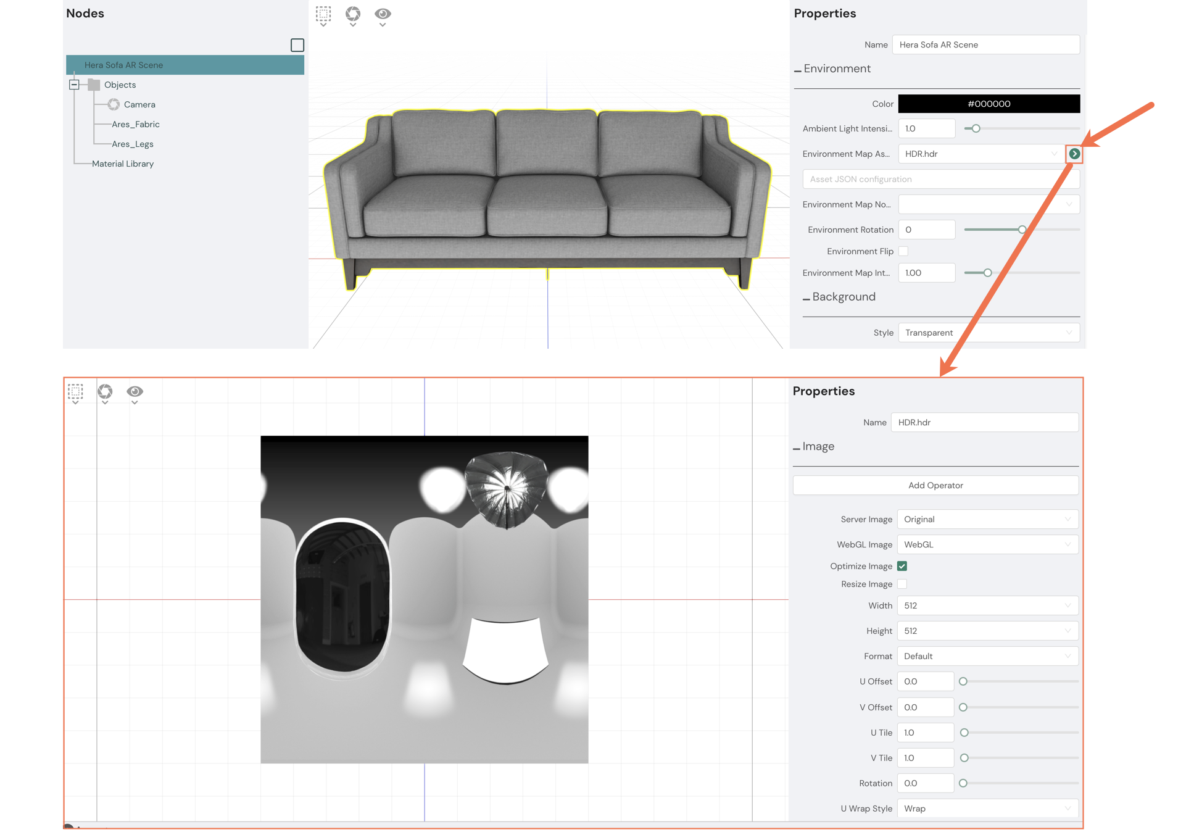Click the Add Operator button
Image resolution: width=1194 pixels, height=840 pixels.
coord(935,485)
